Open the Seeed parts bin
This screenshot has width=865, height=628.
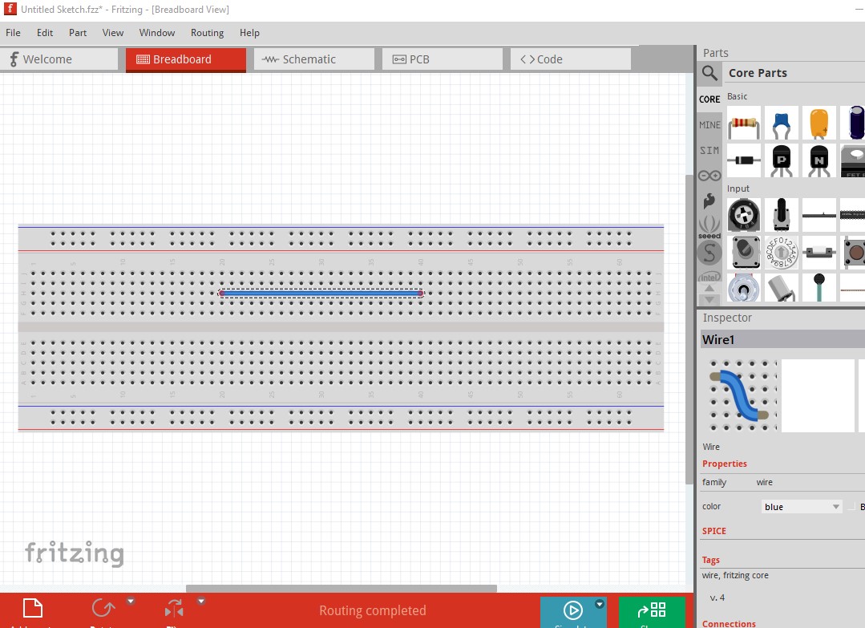click(x=709, y=226)
